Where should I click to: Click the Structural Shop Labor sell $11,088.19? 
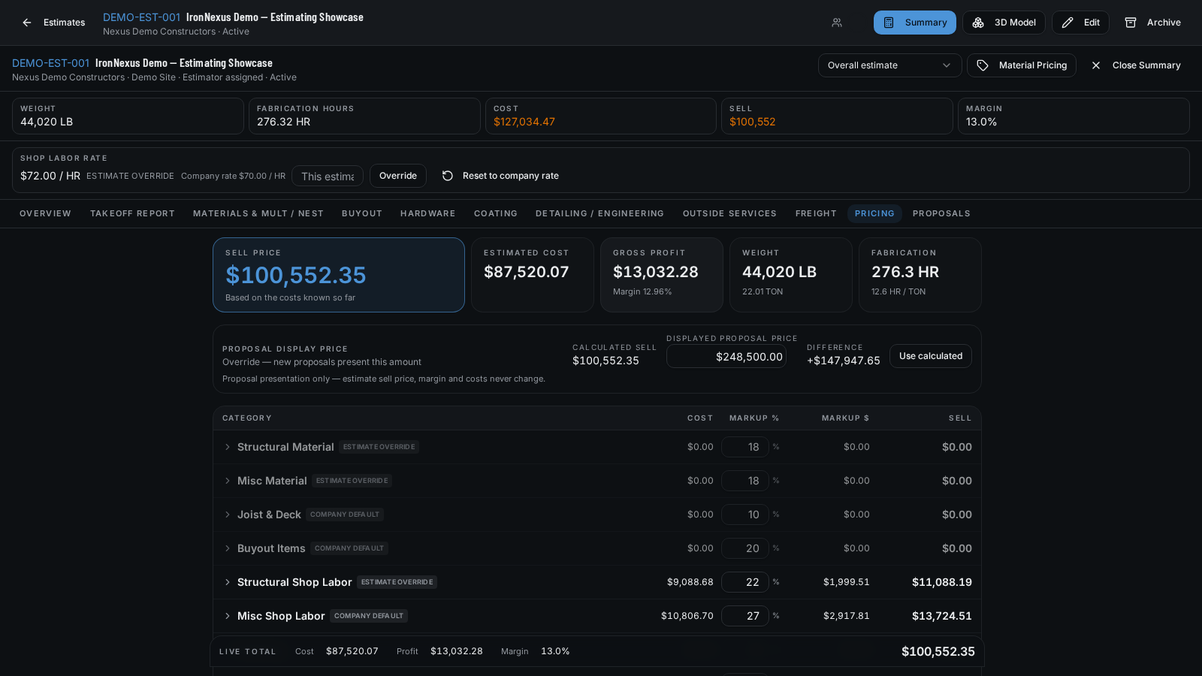click(942, 582)
